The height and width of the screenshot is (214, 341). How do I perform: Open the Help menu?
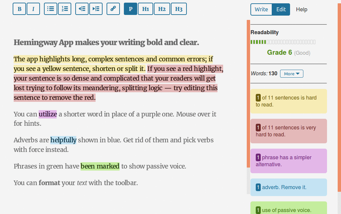[302, 9]
